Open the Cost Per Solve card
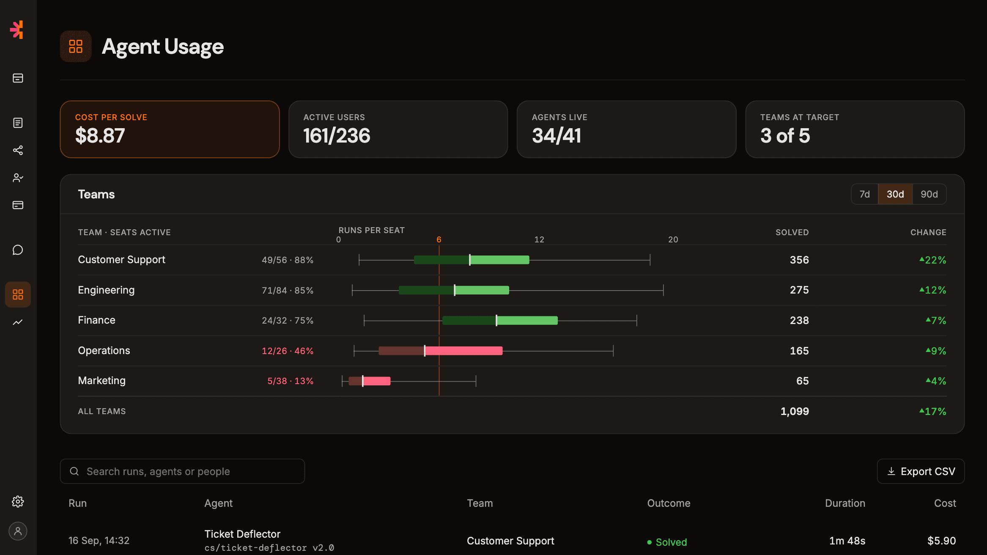This screenshot has height=555, width=987. (x=170, y=129)
